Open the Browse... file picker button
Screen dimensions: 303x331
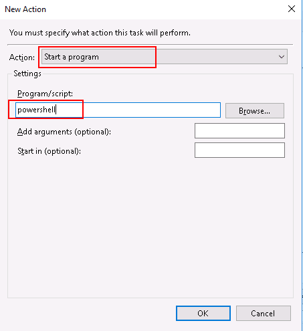[x=255, y=110]
